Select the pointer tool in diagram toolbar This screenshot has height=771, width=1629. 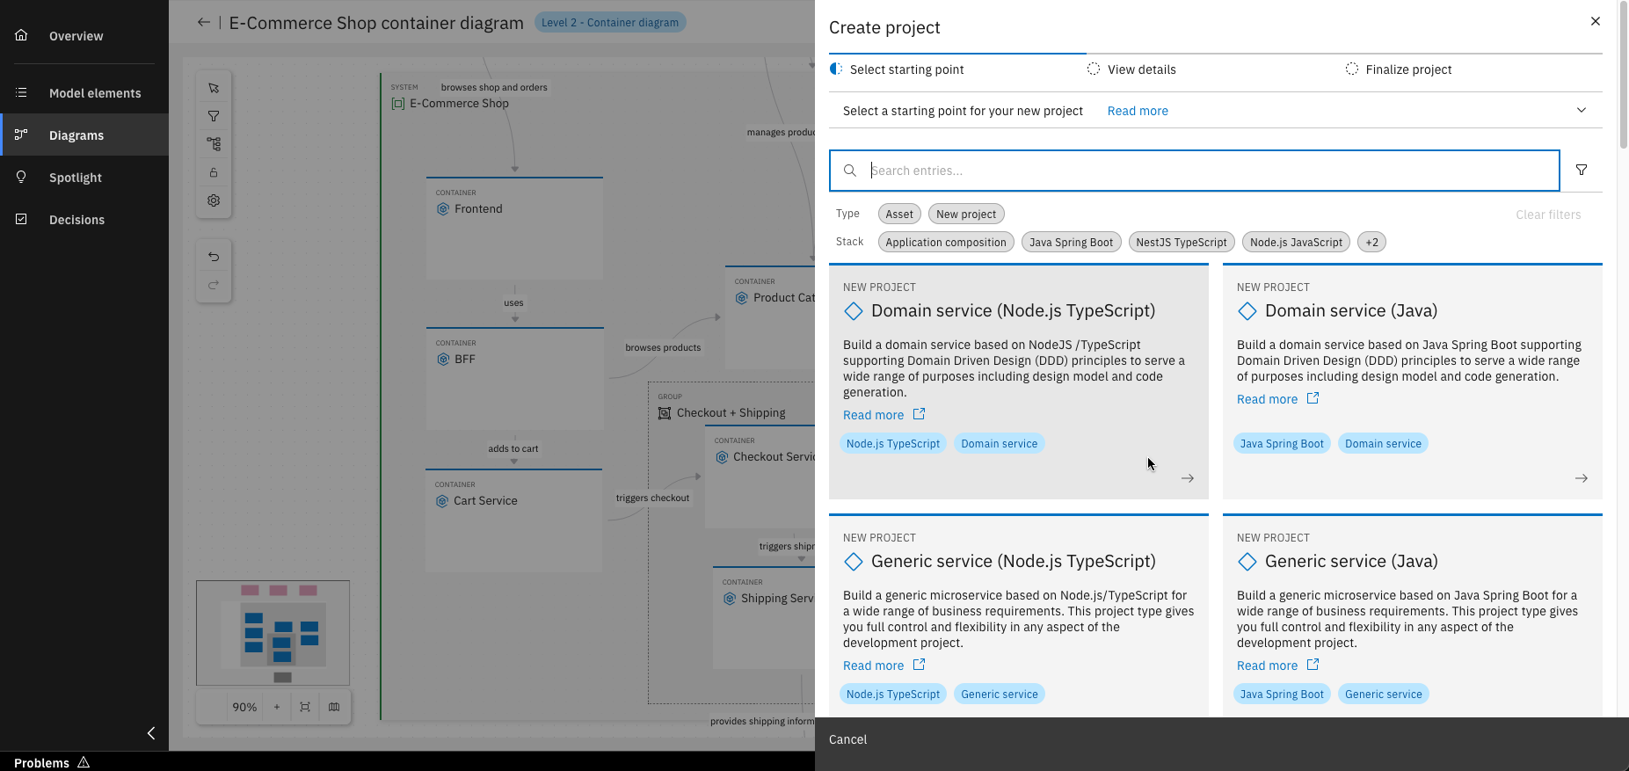pos(214,88)
